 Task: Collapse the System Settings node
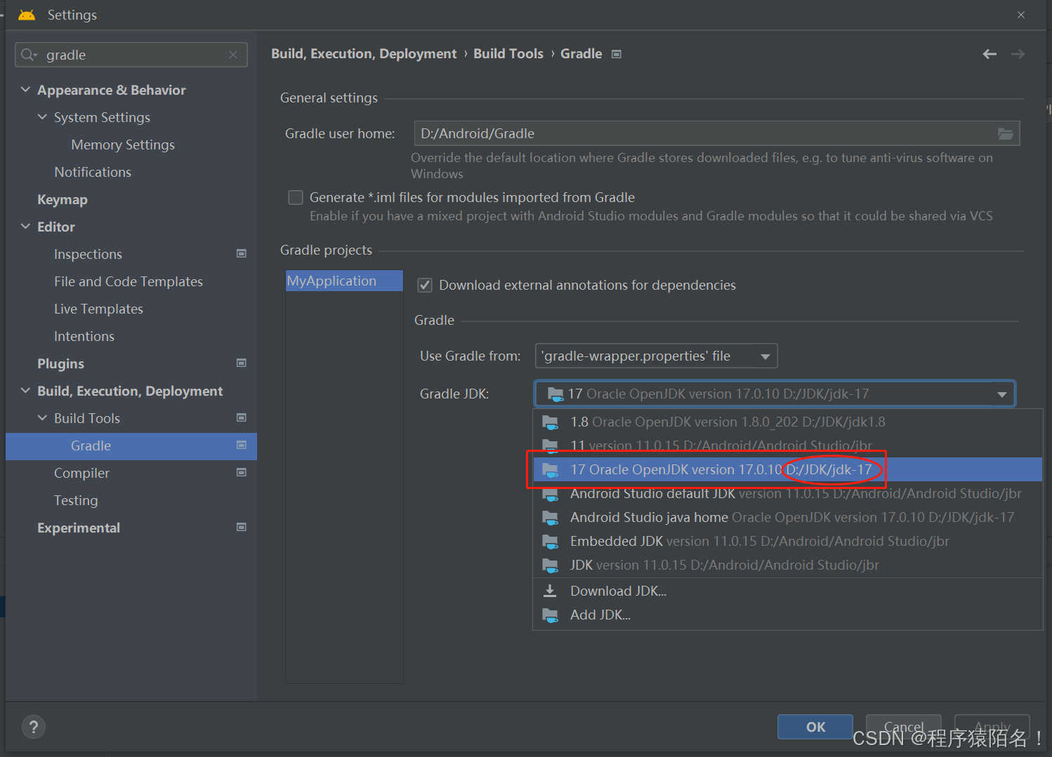(x=42, y=116)
